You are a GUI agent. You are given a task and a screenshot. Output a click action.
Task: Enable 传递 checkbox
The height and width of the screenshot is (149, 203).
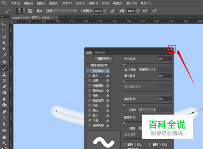(89, 96)
